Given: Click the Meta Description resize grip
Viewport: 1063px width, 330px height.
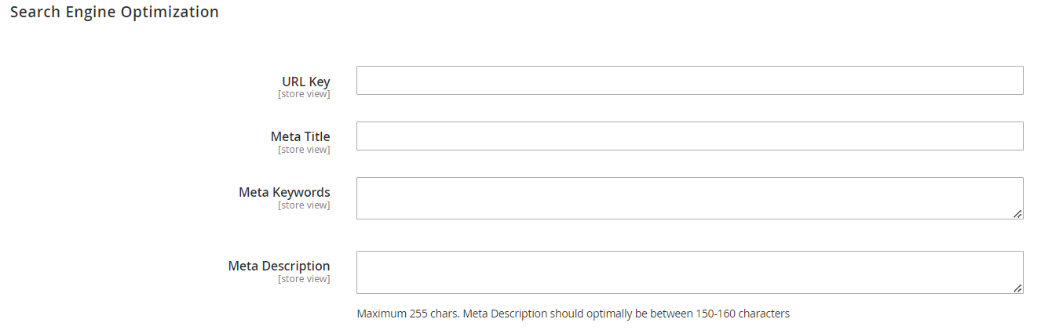Looking at the screenshot, I should 1017,288.
